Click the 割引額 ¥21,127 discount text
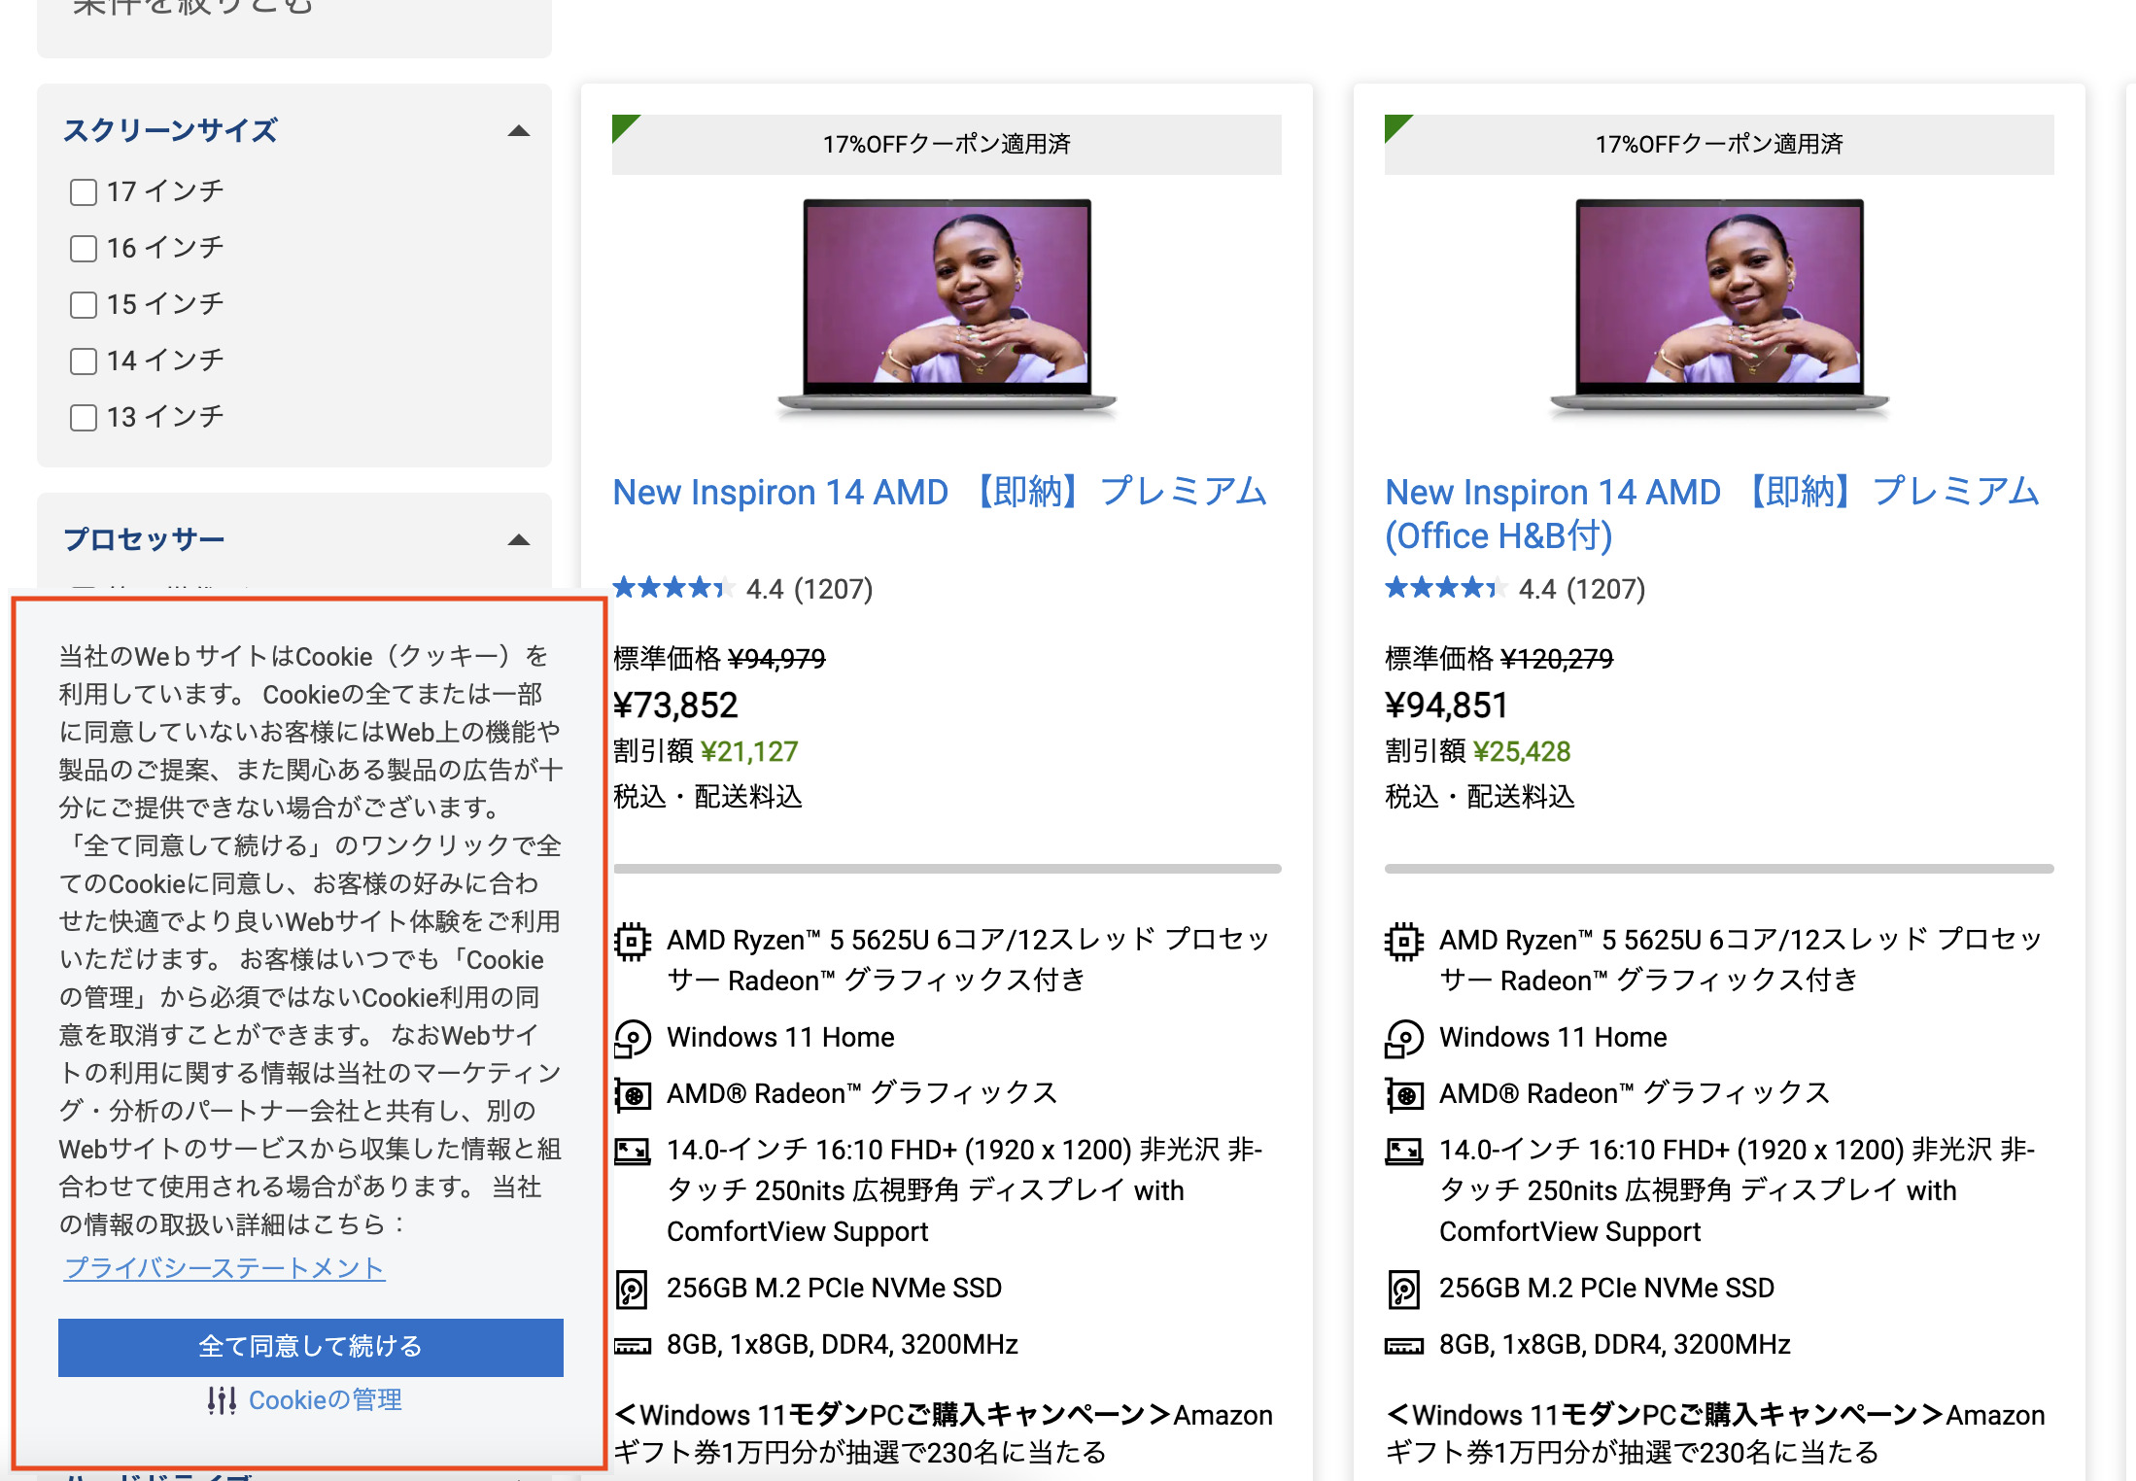The width and height of the screenshot is (2136, 1481). [x=706, y=751]
